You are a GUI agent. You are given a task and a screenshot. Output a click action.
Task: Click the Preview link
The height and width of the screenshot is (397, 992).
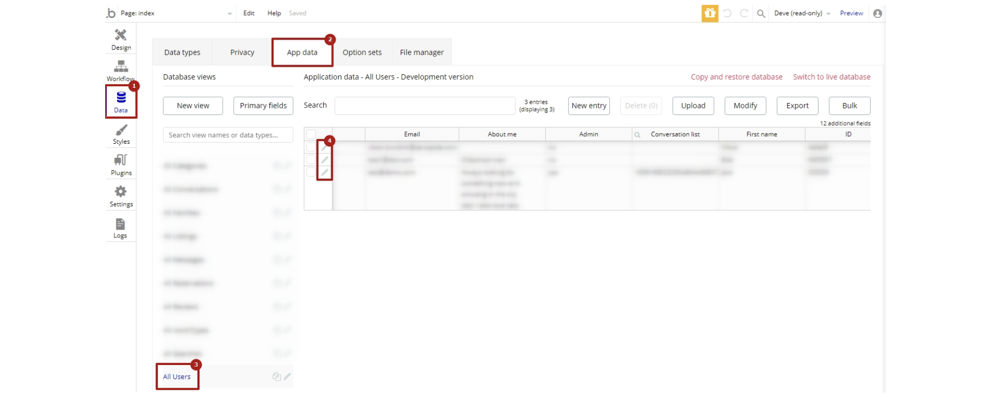click(x=852, y=13)
